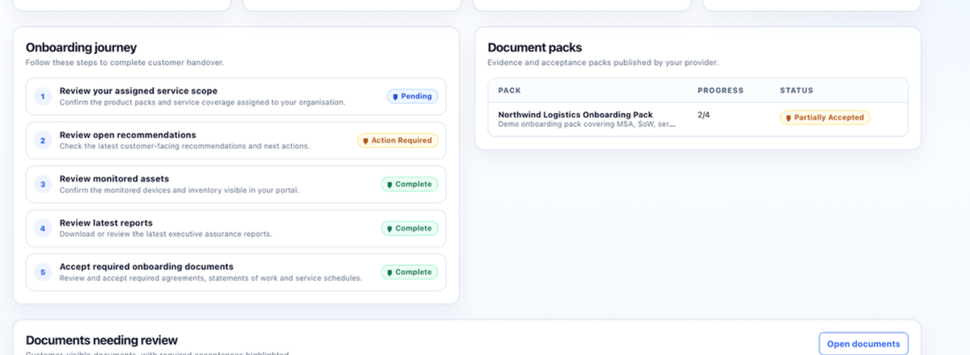Select step 5 number circle
Image resolution: width=970 pixels, height=355 pixels.
coord(42,273)
